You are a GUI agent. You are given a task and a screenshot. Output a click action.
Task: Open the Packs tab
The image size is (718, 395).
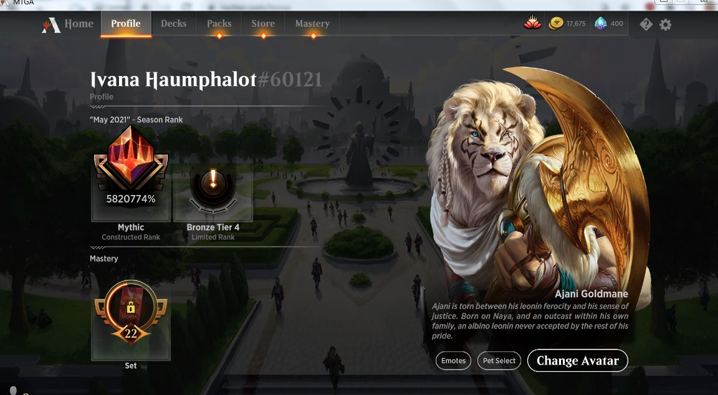pyautogui.click(x=219, y=24)
